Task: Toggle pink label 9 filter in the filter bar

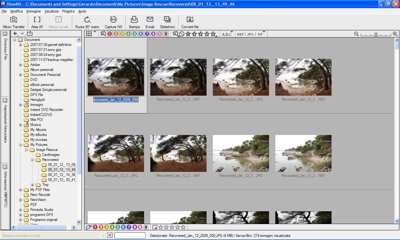Action: pyautogui.click(x=160, y=34)
